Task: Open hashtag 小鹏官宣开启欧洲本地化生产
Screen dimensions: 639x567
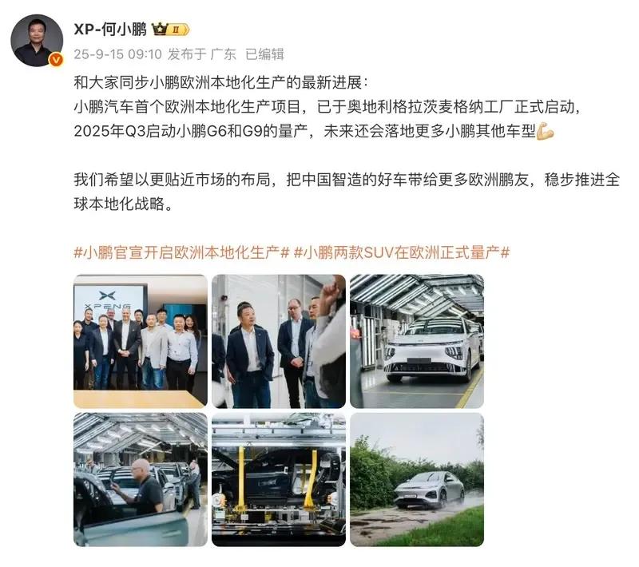Action: coord(181,252)
